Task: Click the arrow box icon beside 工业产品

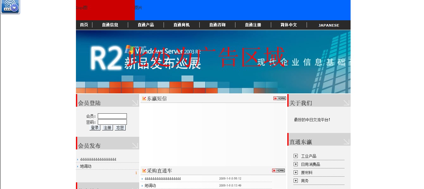Action: click(296, 156)
